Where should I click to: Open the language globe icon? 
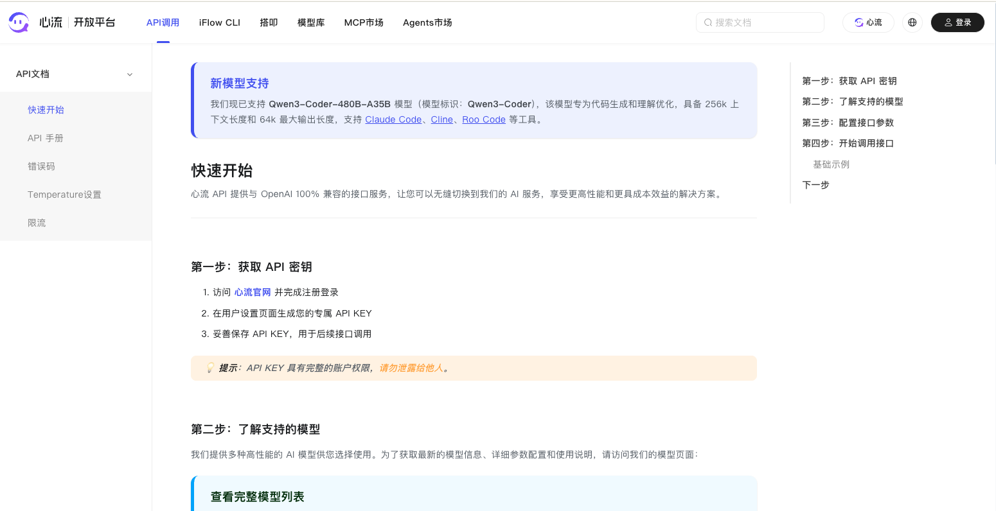[x=912, y=22]
